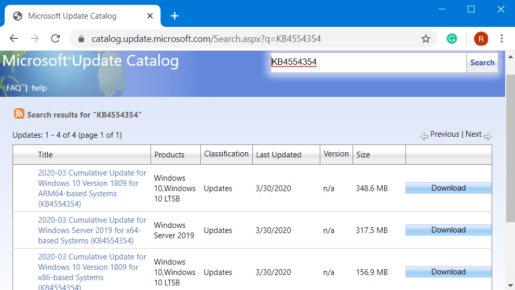Viewport: 515px width, 290px height.
Task: Click the Next link
Action: point(473,134)
